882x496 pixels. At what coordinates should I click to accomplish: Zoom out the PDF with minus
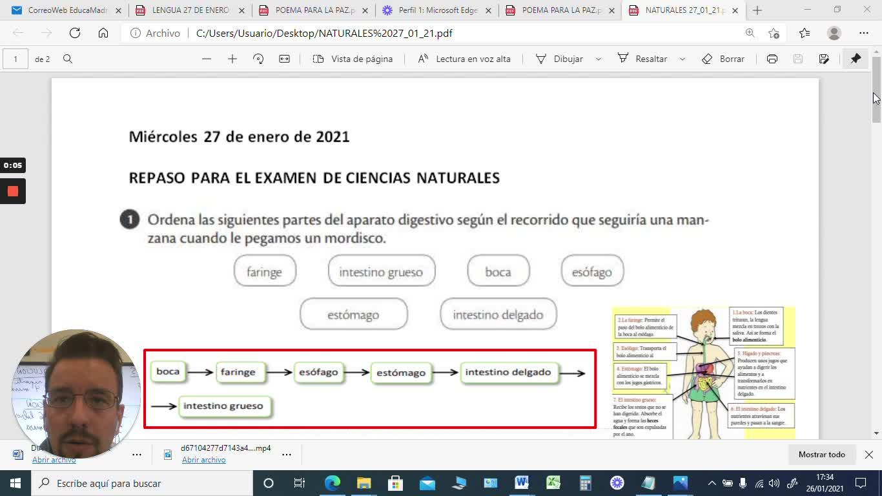coord(207,59)
